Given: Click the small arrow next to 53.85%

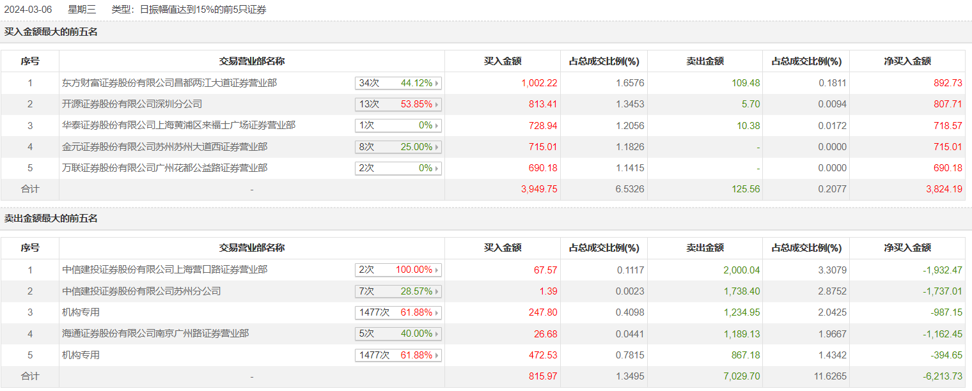Looking at the screenshot, I should point(437,104).
